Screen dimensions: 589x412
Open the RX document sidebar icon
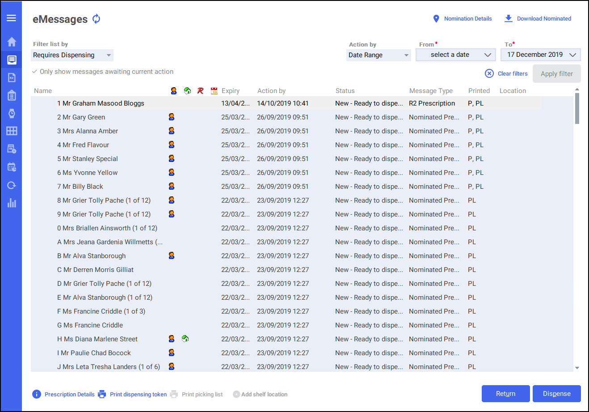(12, 77)
